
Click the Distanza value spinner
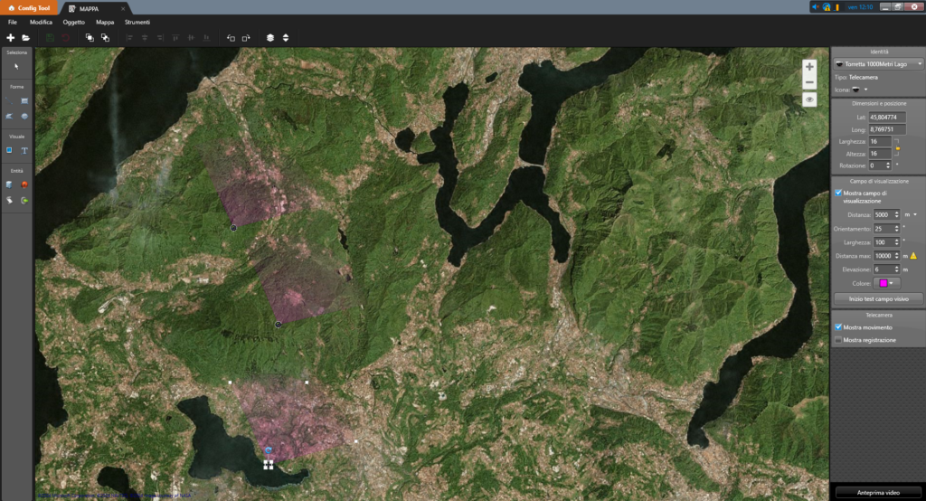point(896,214)
